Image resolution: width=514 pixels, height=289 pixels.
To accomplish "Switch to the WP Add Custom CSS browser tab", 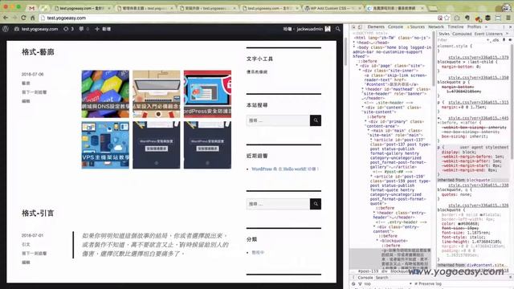I will pyautogui.click(x=332, y=8).
